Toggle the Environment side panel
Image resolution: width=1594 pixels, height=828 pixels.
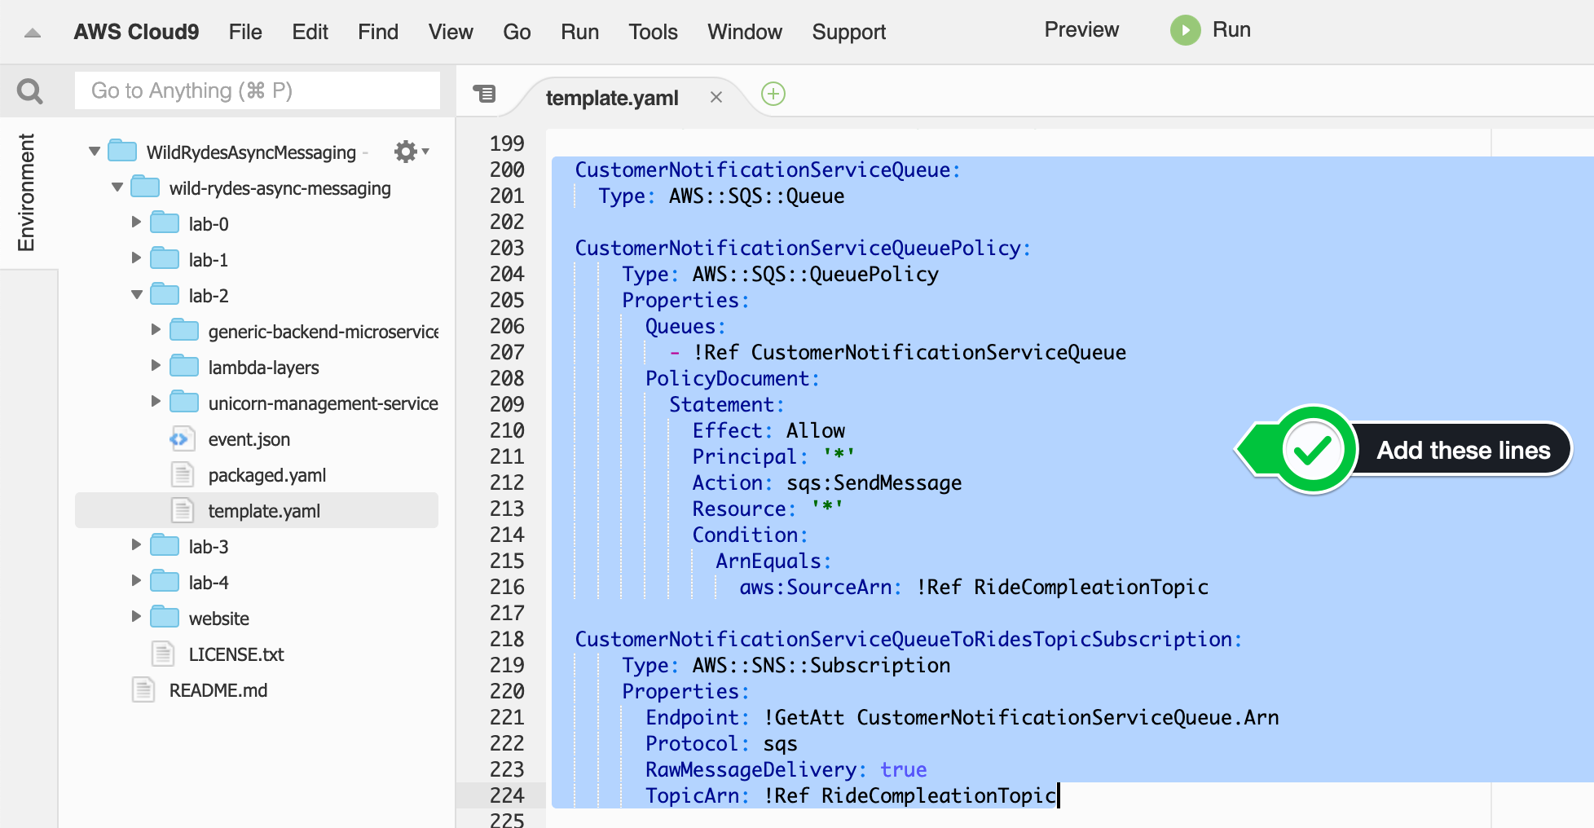pos(27,192)
